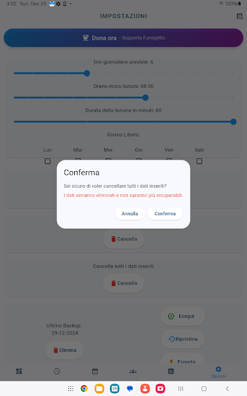The image size is (247, 396).
Task: Click the Ore giornaliere previste slider handle
Action: pos(87,73)
